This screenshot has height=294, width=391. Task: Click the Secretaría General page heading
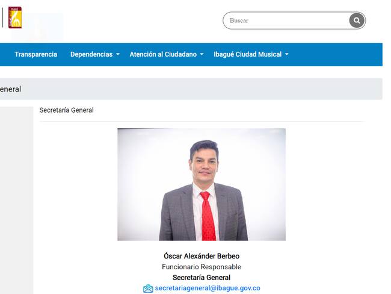(66, 110)
